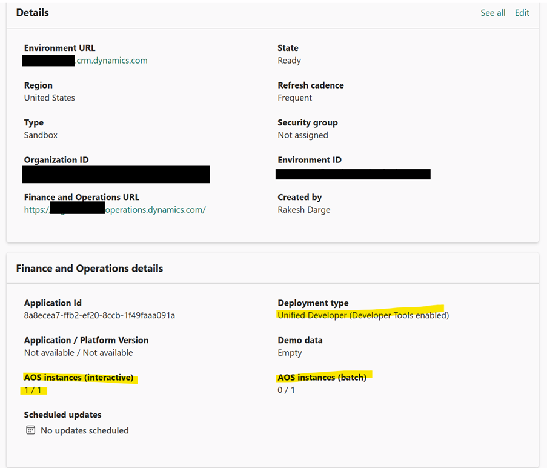The height and width of the screenshot is (468, 547).
Task: Select the 1 / 1 interactive instances value
Action: click(x=33, y=390)
